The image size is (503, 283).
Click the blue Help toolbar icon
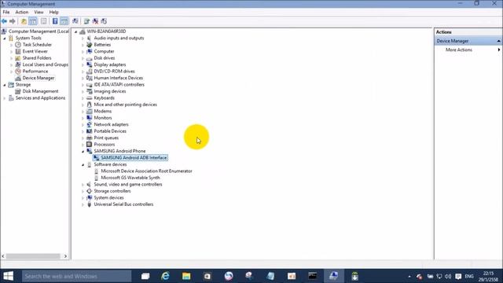[55, 21]
